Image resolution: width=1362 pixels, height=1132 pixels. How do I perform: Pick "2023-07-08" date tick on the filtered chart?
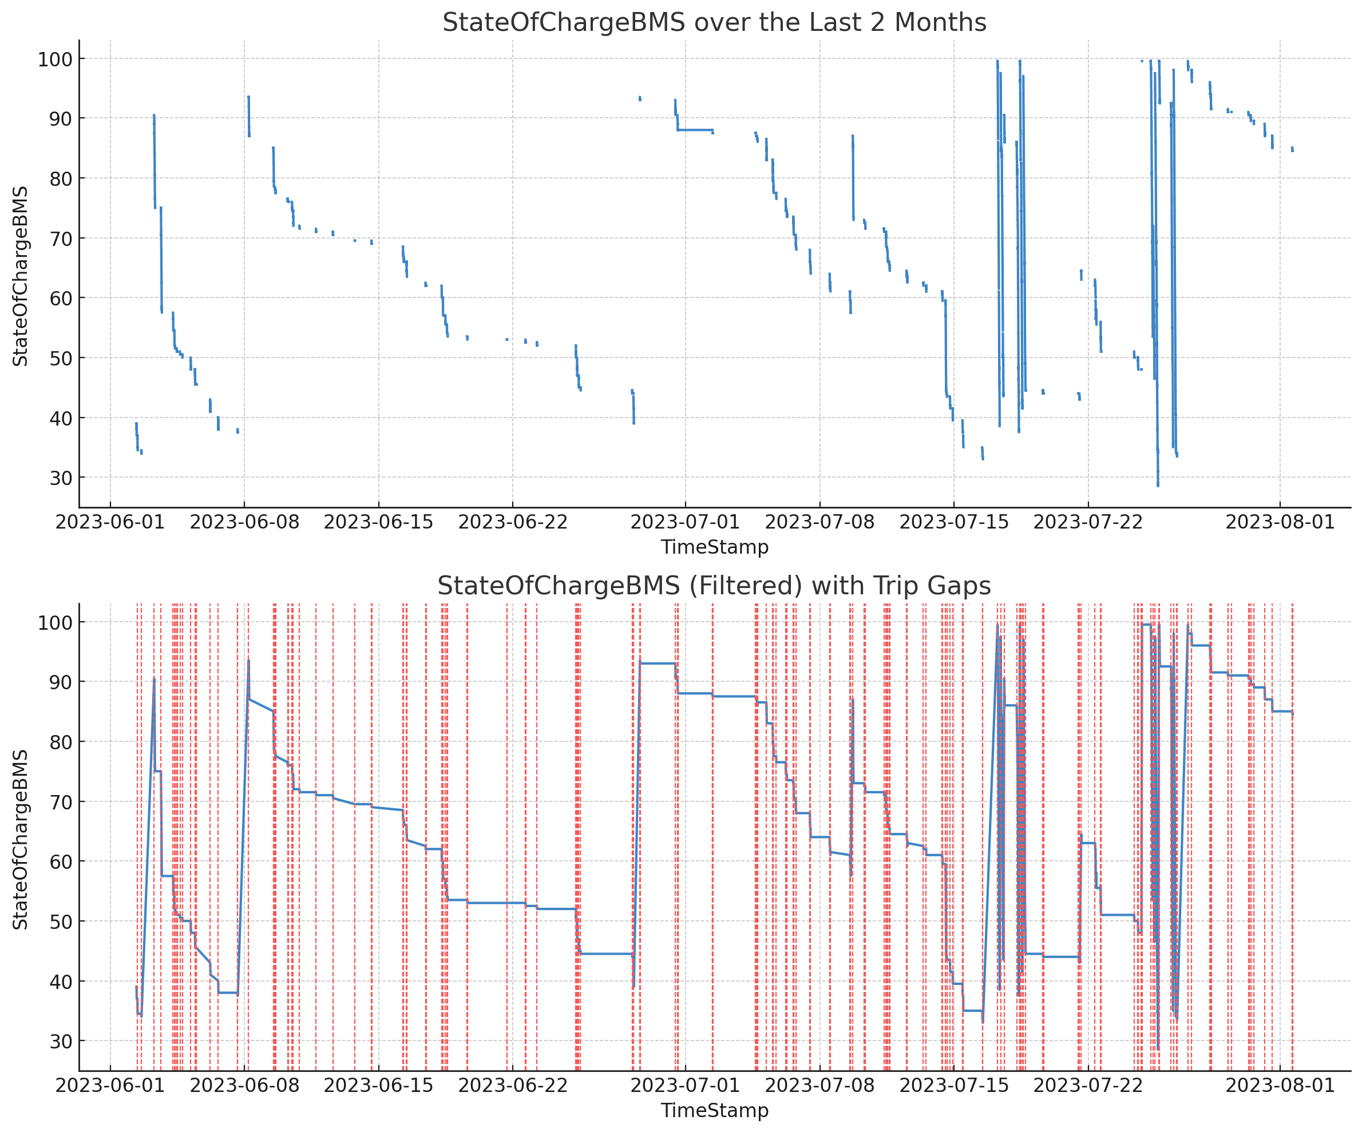820,1085
